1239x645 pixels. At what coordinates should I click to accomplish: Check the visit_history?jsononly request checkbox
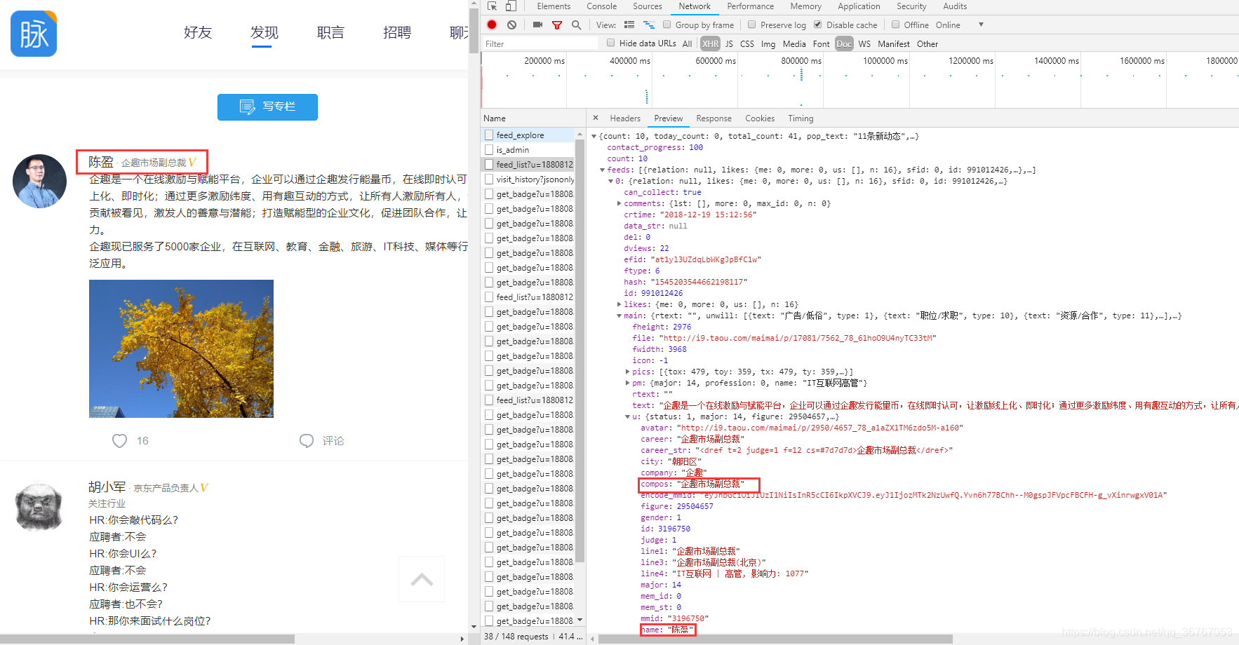[489, 179]
